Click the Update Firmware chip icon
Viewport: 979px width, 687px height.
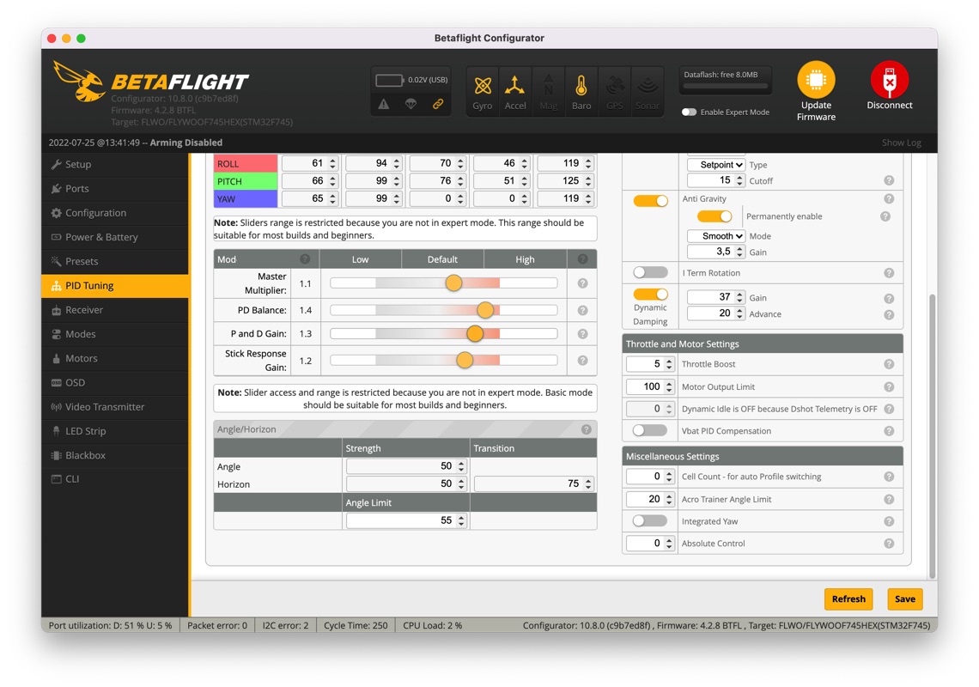816,80
